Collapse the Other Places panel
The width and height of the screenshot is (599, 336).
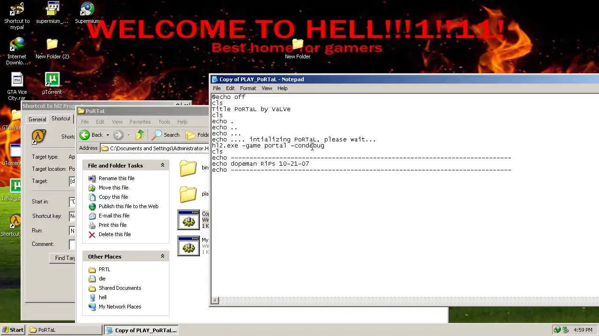click(162, 256)
